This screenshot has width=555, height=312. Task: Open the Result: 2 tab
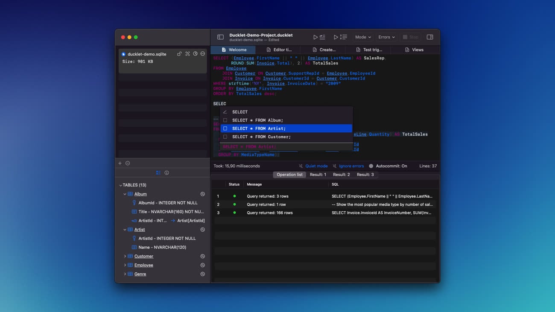[341, 175]
